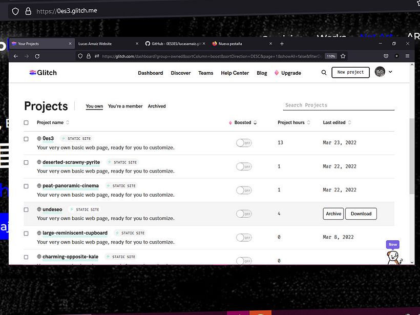
Task: Toggle Boosted switch for deserted-scrawny-pyrite
Action: 244,166
